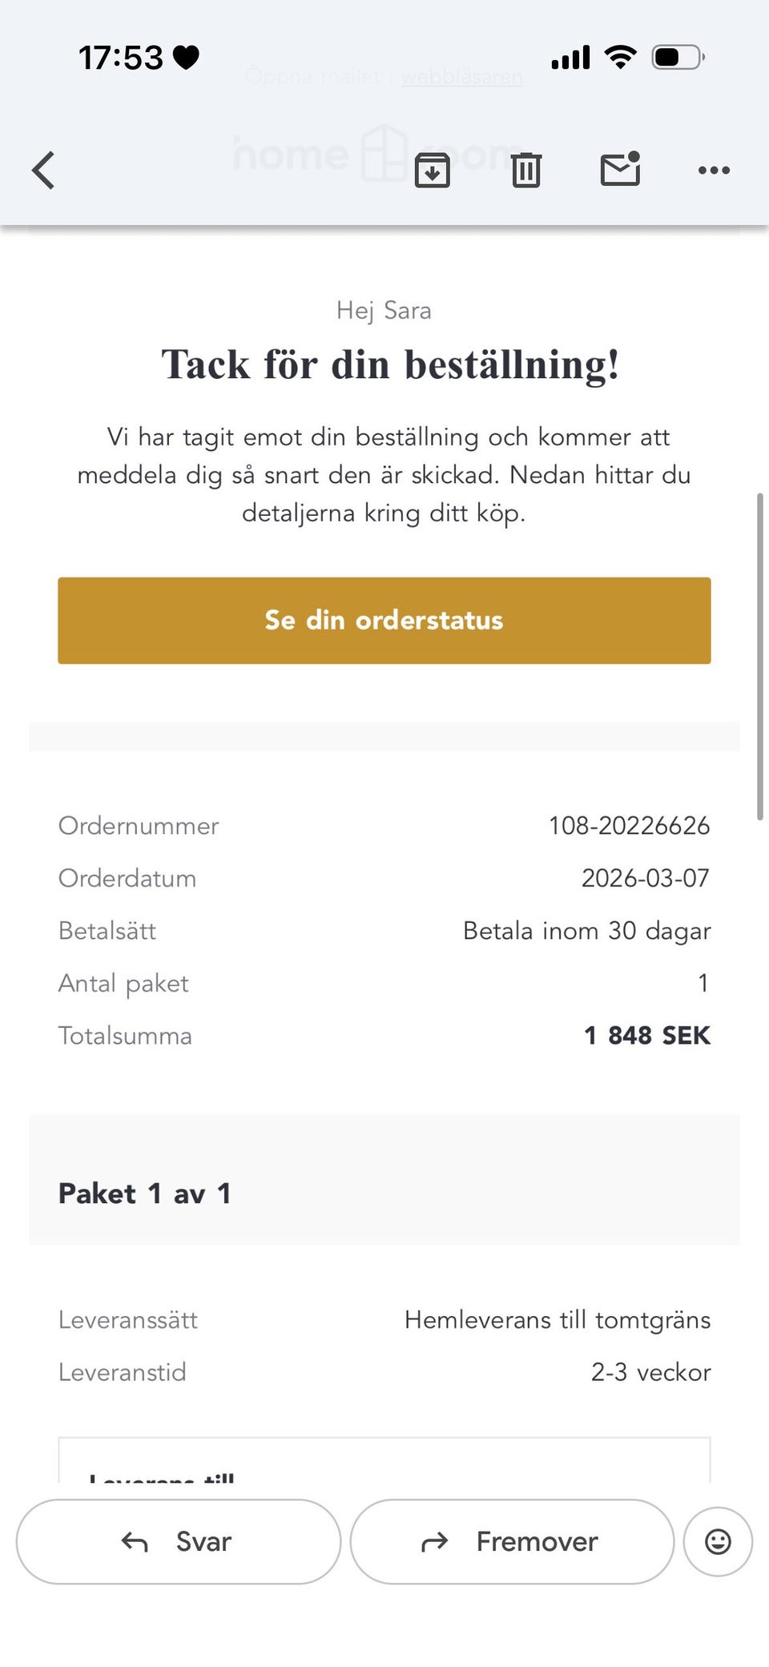Add an emoji reaction with smiley icon

point(718,1541)
